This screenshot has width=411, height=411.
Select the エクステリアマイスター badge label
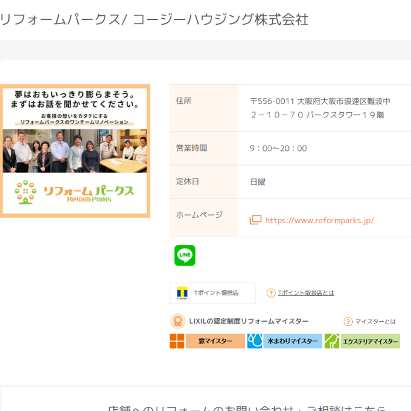370,341
